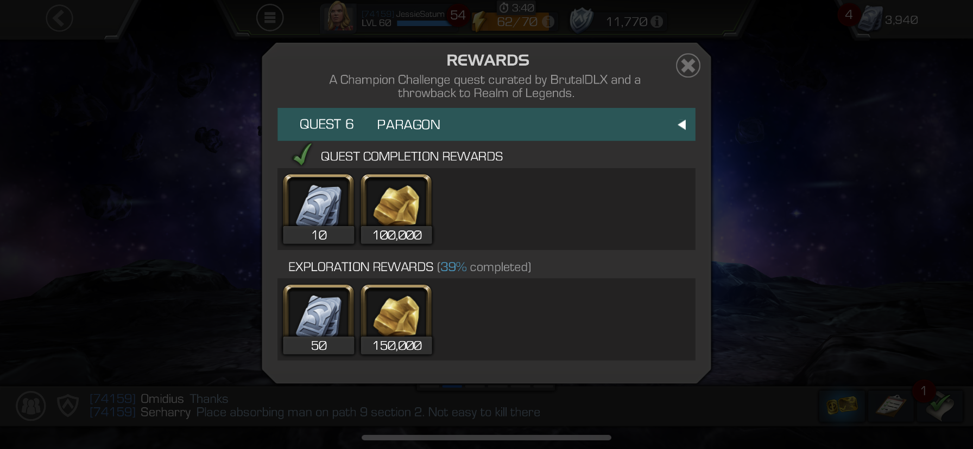973x449 pixels.
Task: Collapse the Quest 6 Paragon arrow
Action: point(682,125)
